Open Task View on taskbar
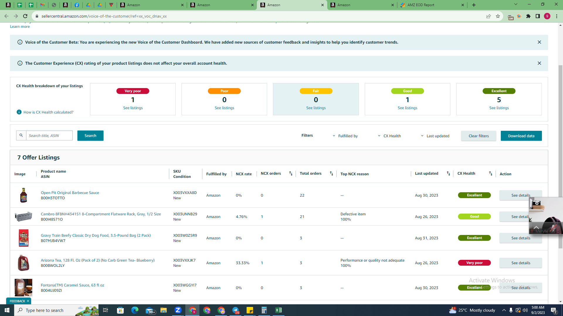Image resolution: width=563 pixels, height=316 pixels. click(106, 310)
